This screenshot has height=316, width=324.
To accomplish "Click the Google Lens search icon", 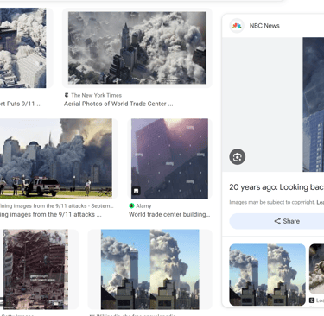I will point(238,157).
